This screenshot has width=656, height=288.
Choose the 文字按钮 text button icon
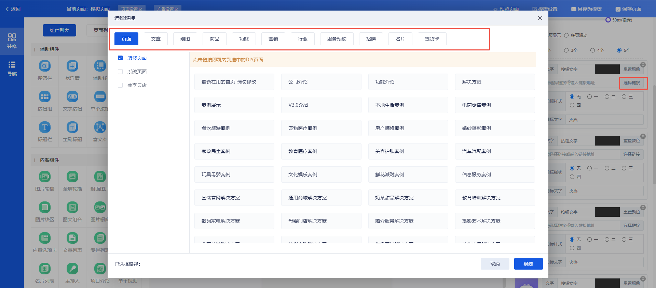point(72,97)
